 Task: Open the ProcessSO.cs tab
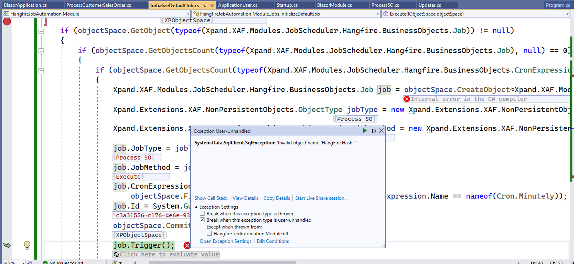pos(386,5)
